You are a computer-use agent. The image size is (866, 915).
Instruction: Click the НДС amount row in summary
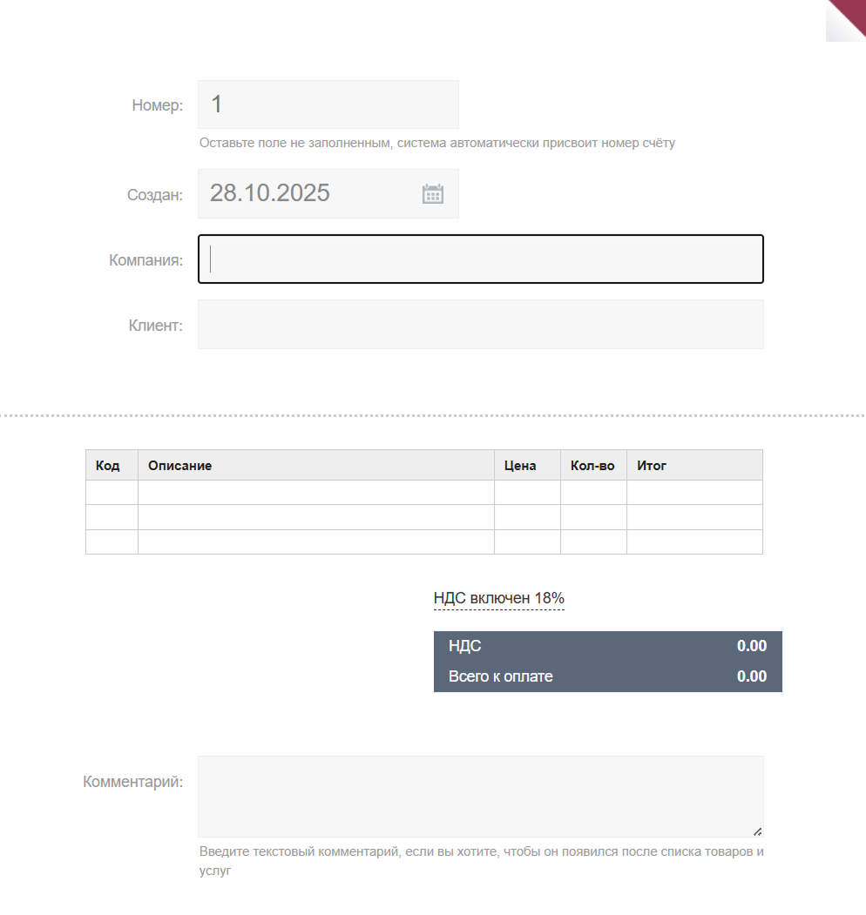coord(607,646)
